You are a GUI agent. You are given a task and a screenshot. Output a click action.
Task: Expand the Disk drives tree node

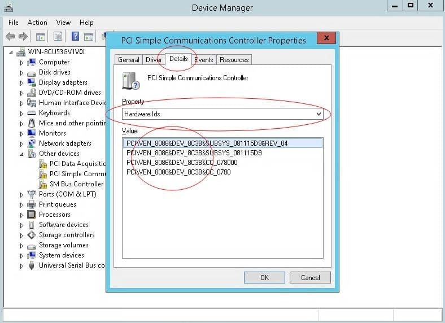[x=21, y=72]
